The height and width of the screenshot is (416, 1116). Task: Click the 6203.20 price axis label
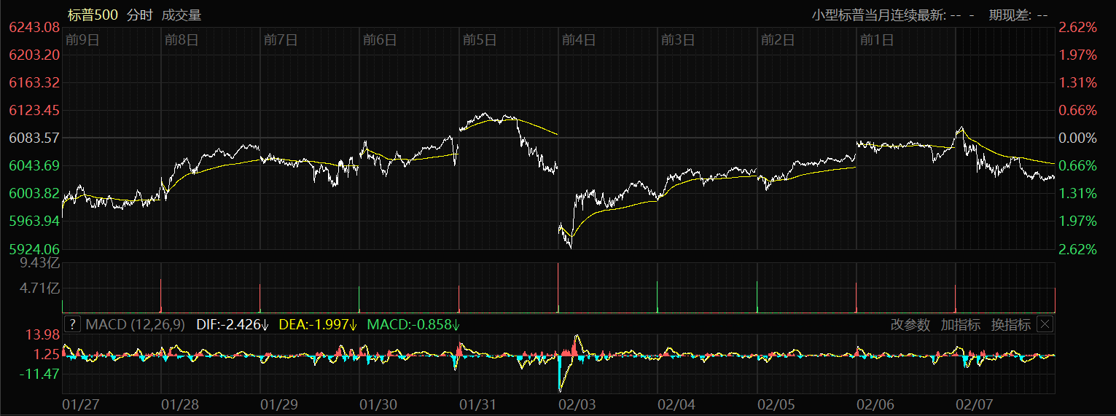pyautogui.click(x=34, y=55)
